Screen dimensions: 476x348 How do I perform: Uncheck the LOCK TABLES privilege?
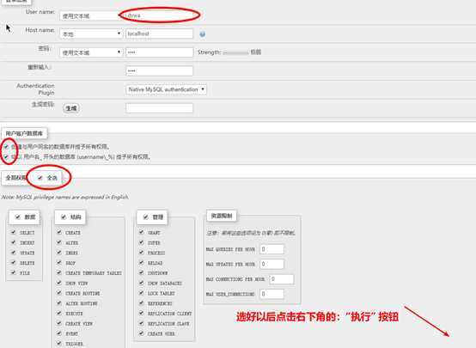point(142,293)
